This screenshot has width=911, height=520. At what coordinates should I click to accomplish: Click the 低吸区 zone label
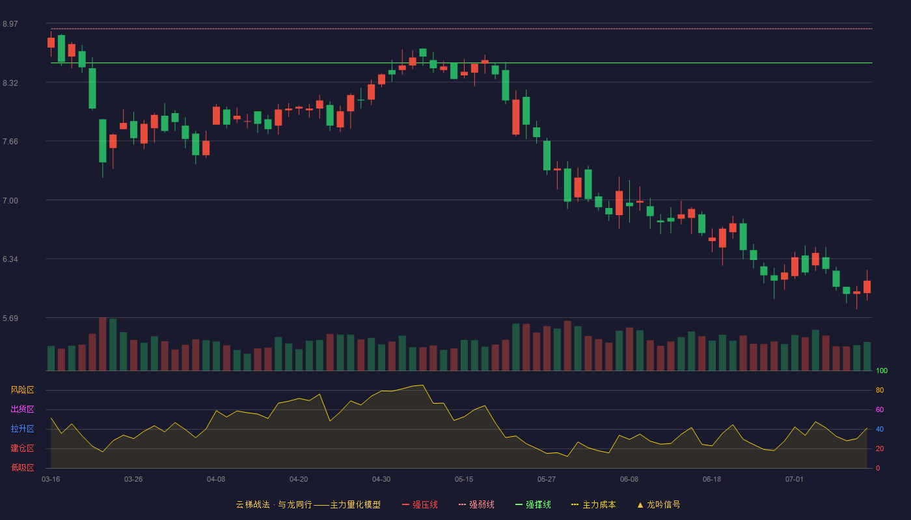point(22,467)
